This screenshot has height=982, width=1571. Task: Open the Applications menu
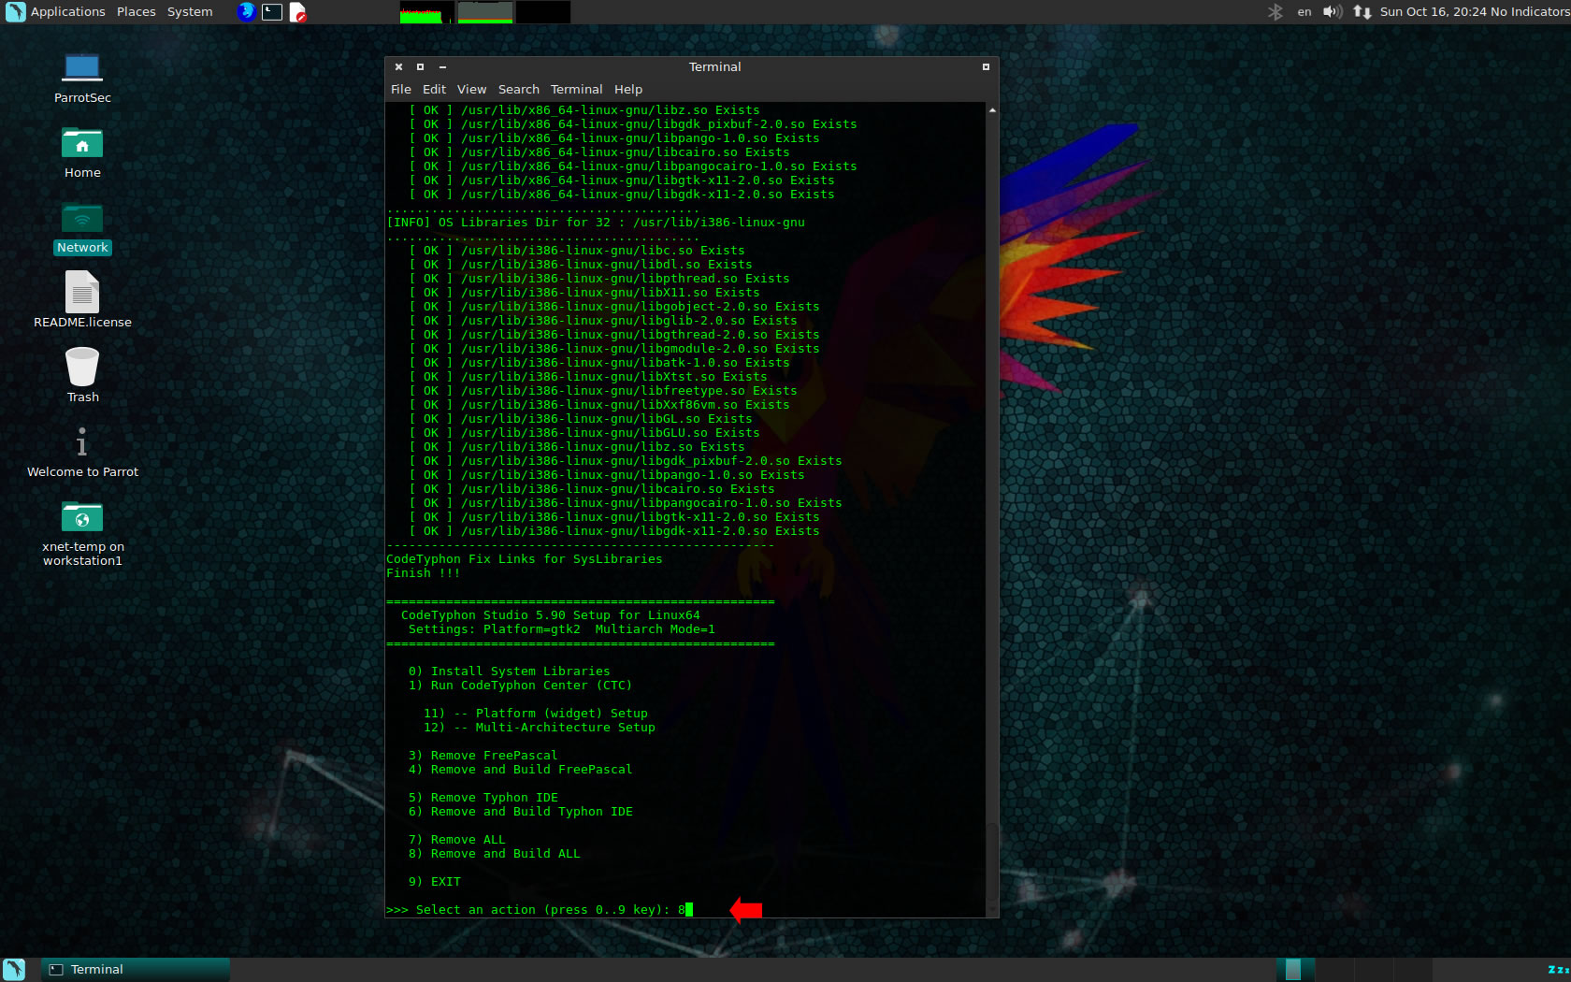pos(68,11)
